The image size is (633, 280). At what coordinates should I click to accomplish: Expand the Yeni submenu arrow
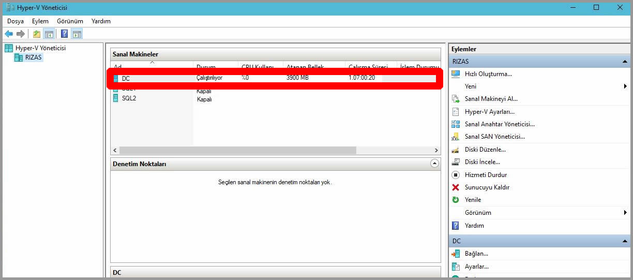pyautogui.click(x=625, y=86)
